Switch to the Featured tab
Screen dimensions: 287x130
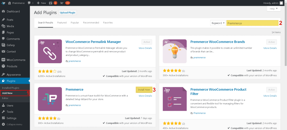coord(62,23)
